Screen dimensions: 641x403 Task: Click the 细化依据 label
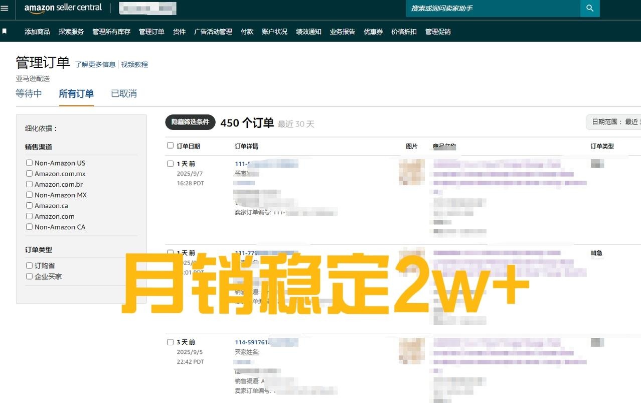pyautogui.click(x=42, y=128)
